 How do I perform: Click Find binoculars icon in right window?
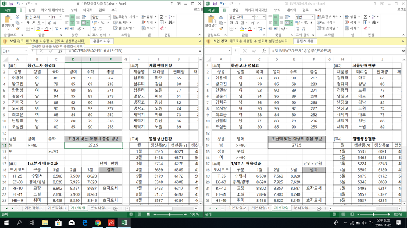click(374, 23)
